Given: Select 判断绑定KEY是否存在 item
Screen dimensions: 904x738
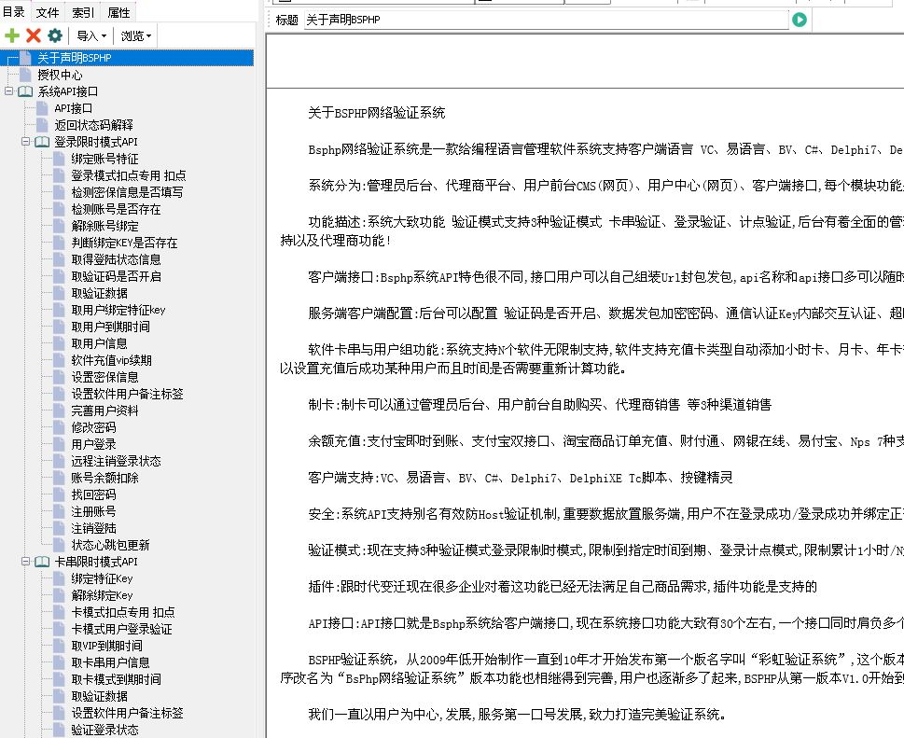Looking at the screenshot, I should 124,243.
